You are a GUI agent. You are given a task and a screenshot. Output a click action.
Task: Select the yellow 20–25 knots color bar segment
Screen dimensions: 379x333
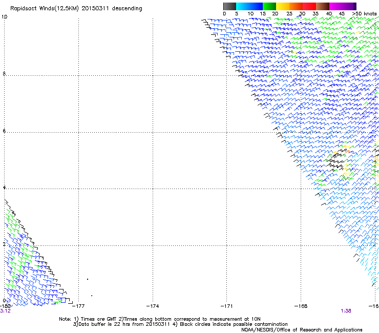point(283,6)
